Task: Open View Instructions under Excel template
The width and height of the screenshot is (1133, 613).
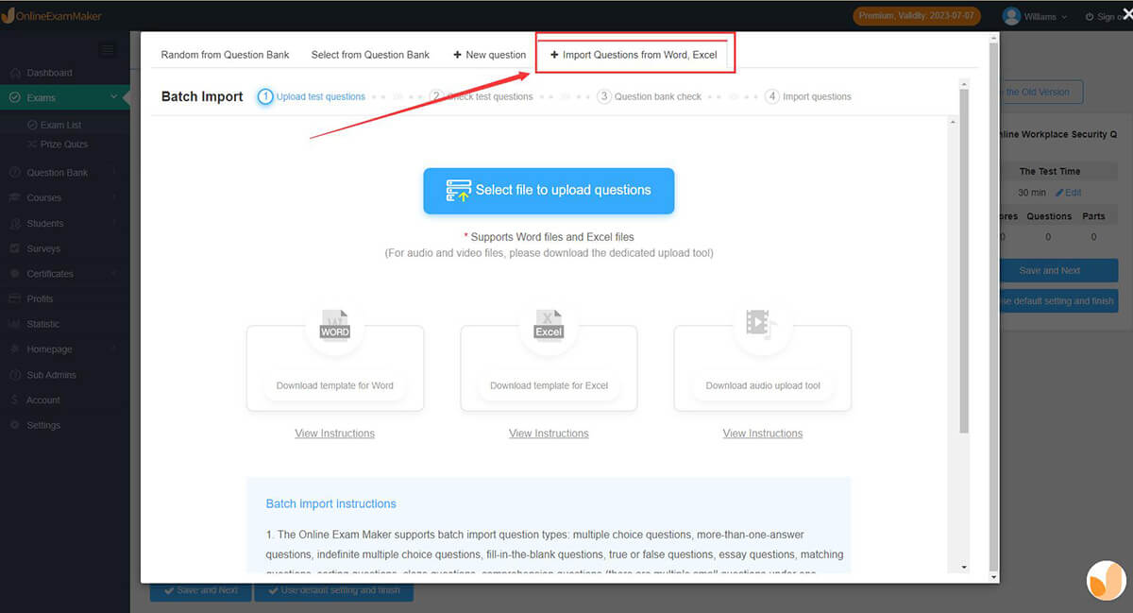Action: pyautogui.click(x=549, y=434)
